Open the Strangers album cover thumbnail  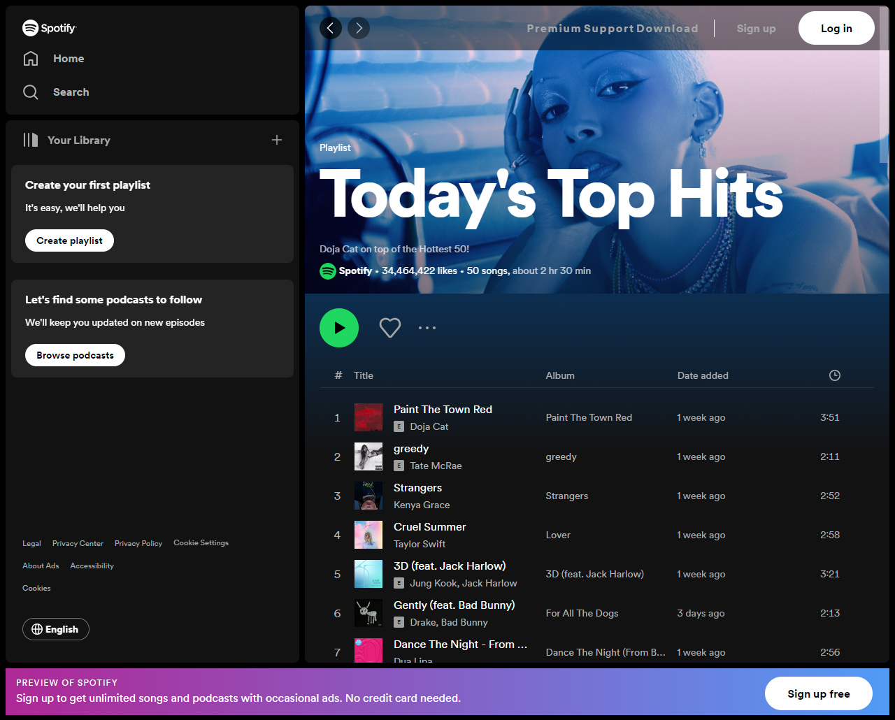(368, 496)
